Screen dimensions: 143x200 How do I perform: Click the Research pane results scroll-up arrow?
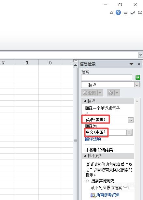click(137, 102)
